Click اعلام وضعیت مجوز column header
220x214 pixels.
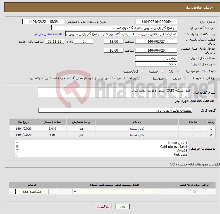[x=114, y=185]
